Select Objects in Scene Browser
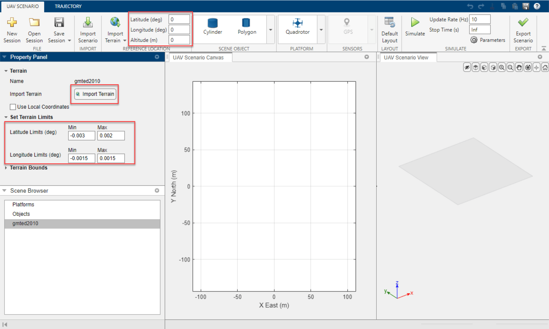 (82, 214)
